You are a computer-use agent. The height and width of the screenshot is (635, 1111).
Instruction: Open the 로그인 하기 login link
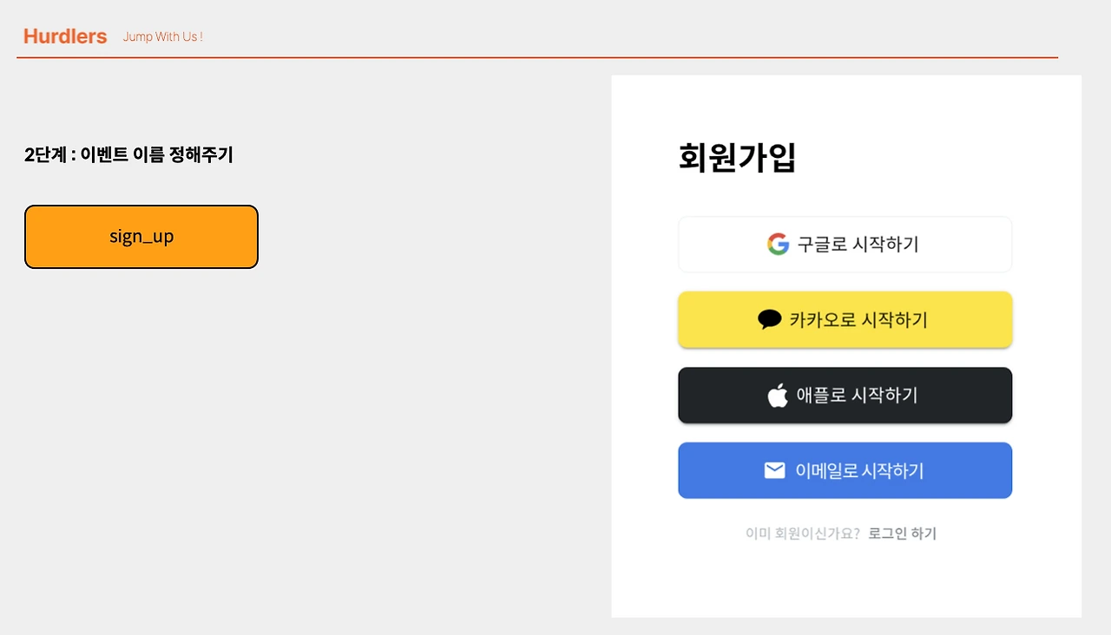pos(902,534)
